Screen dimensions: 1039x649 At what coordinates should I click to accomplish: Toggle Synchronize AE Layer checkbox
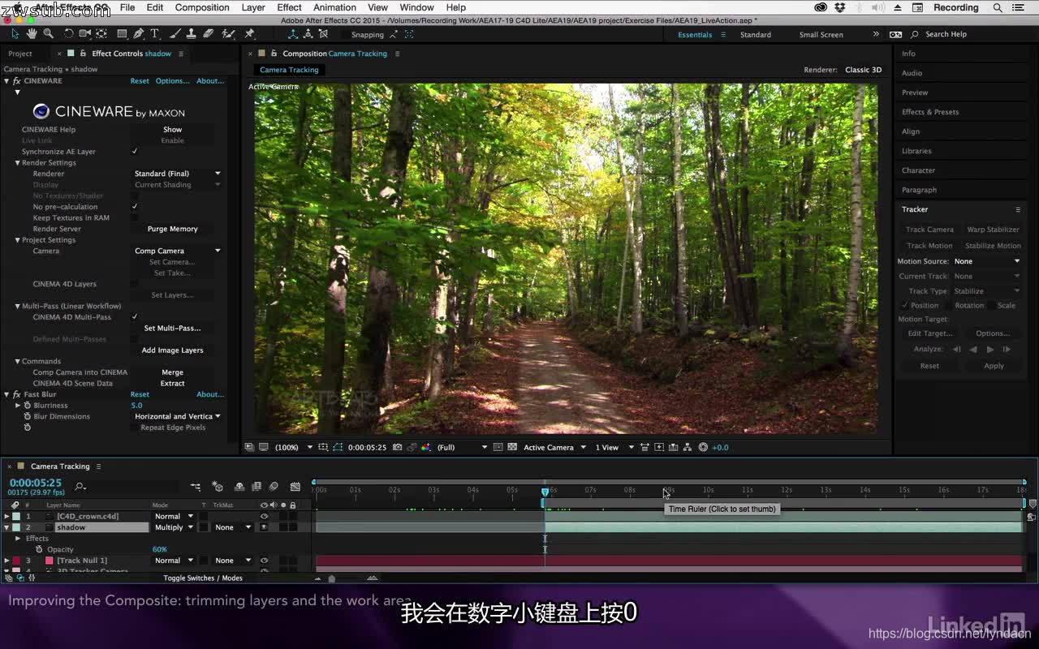click(135, 152)
